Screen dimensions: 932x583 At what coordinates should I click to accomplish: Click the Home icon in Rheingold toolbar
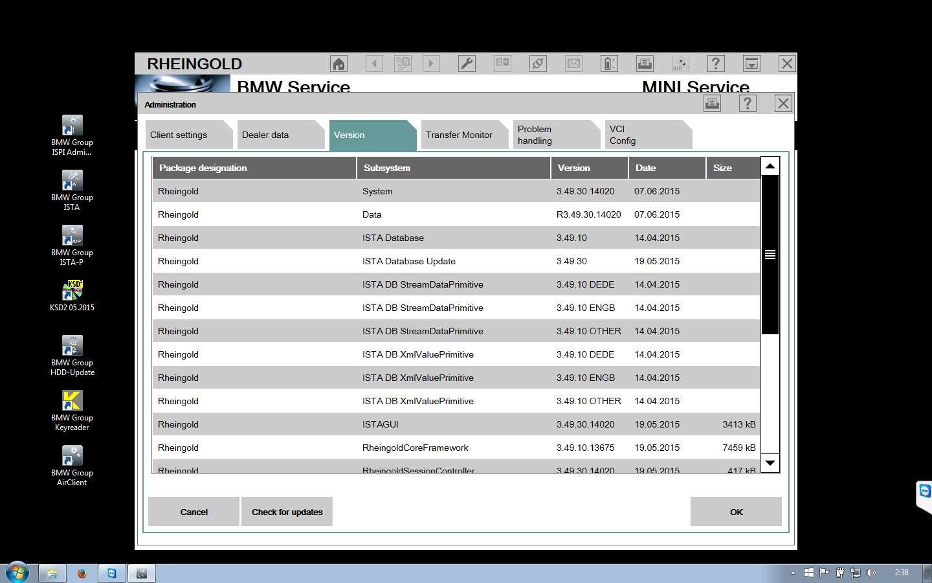338,63
